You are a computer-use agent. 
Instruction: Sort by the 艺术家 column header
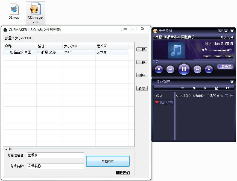(112, 46)
